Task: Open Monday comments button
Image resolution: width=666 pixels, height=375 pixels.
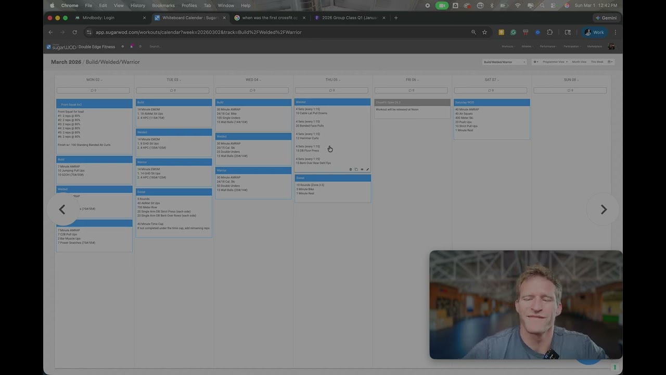Action: pyautogui.click(x=94, y=91)
